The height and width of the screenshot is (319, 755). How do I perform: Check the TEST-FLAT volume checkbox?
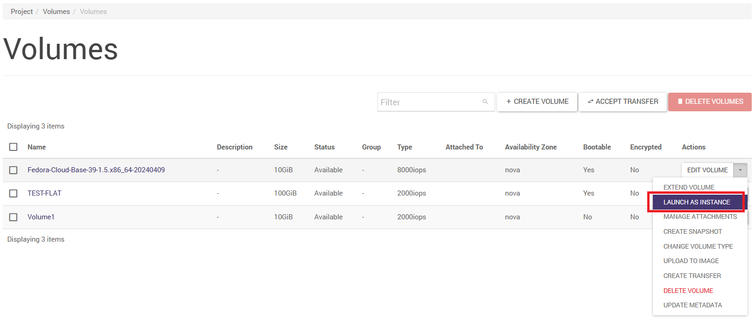click(14, 193)
